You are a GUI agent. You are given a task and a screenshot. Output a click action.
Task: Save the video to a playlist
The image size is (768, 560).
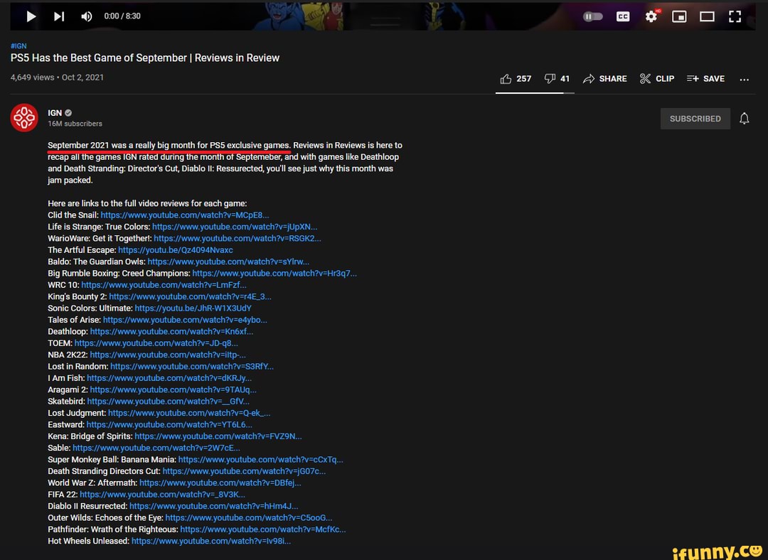(x=705, y=79)
